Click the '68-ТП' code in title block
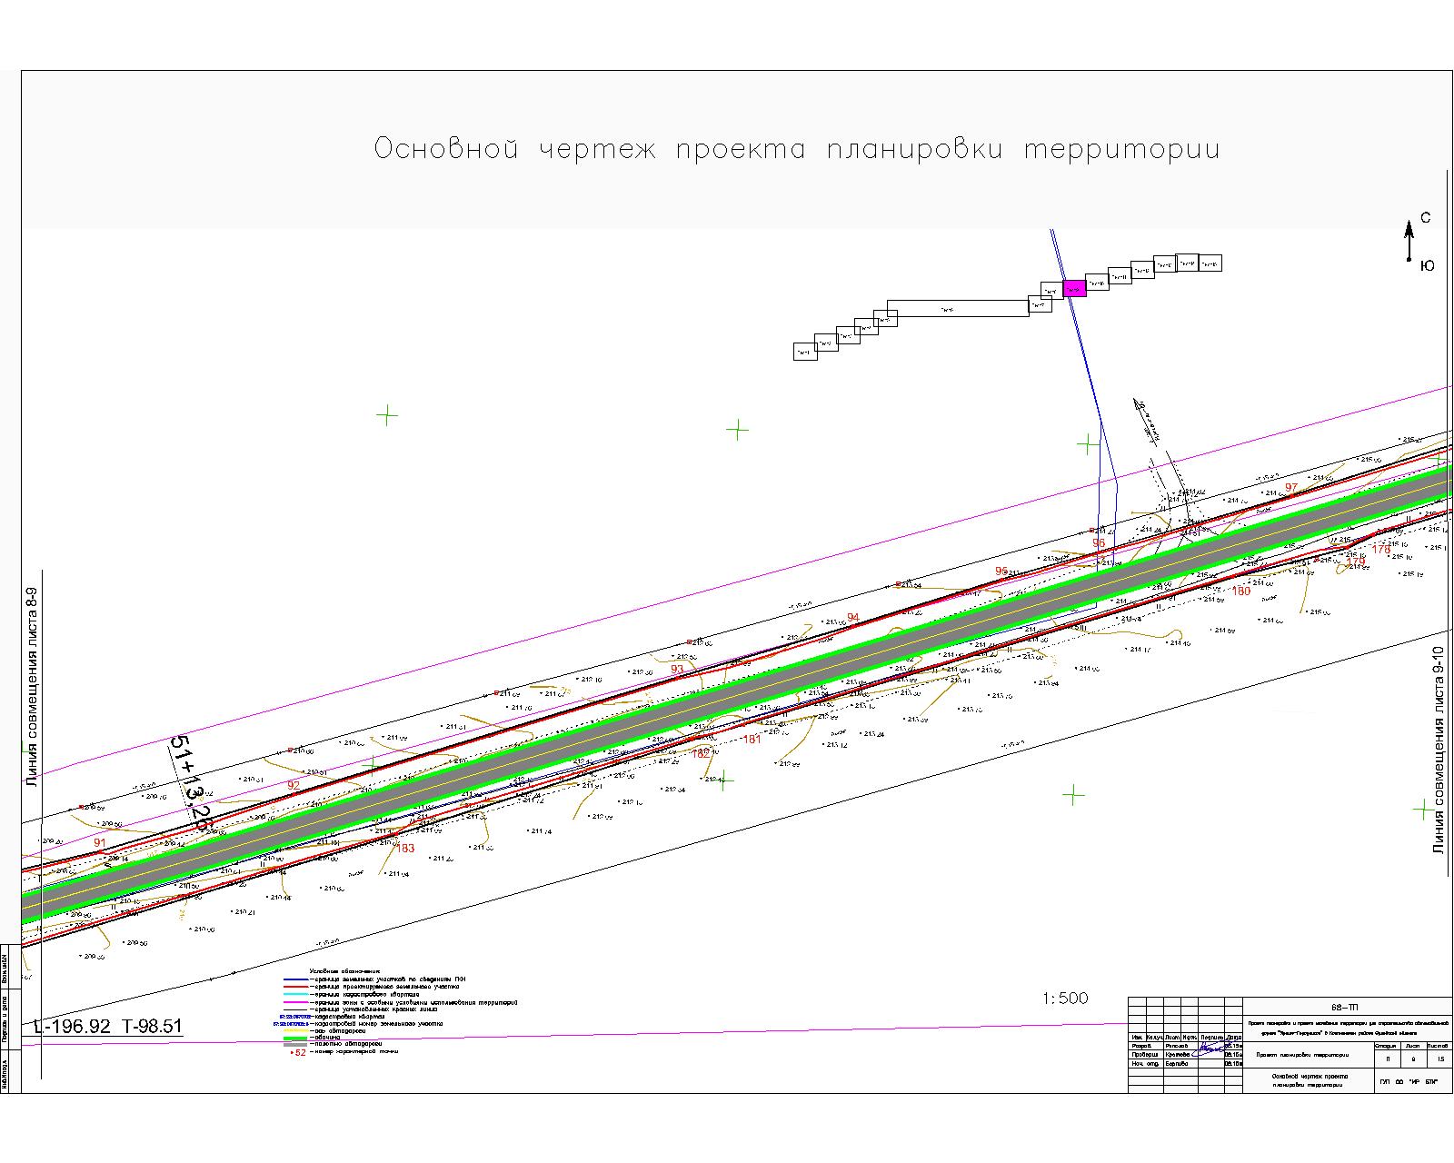 (x=1344, y=1008)
